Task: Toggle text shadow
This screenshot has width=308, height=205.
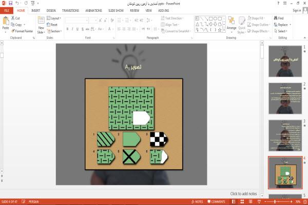Action: 83,29
